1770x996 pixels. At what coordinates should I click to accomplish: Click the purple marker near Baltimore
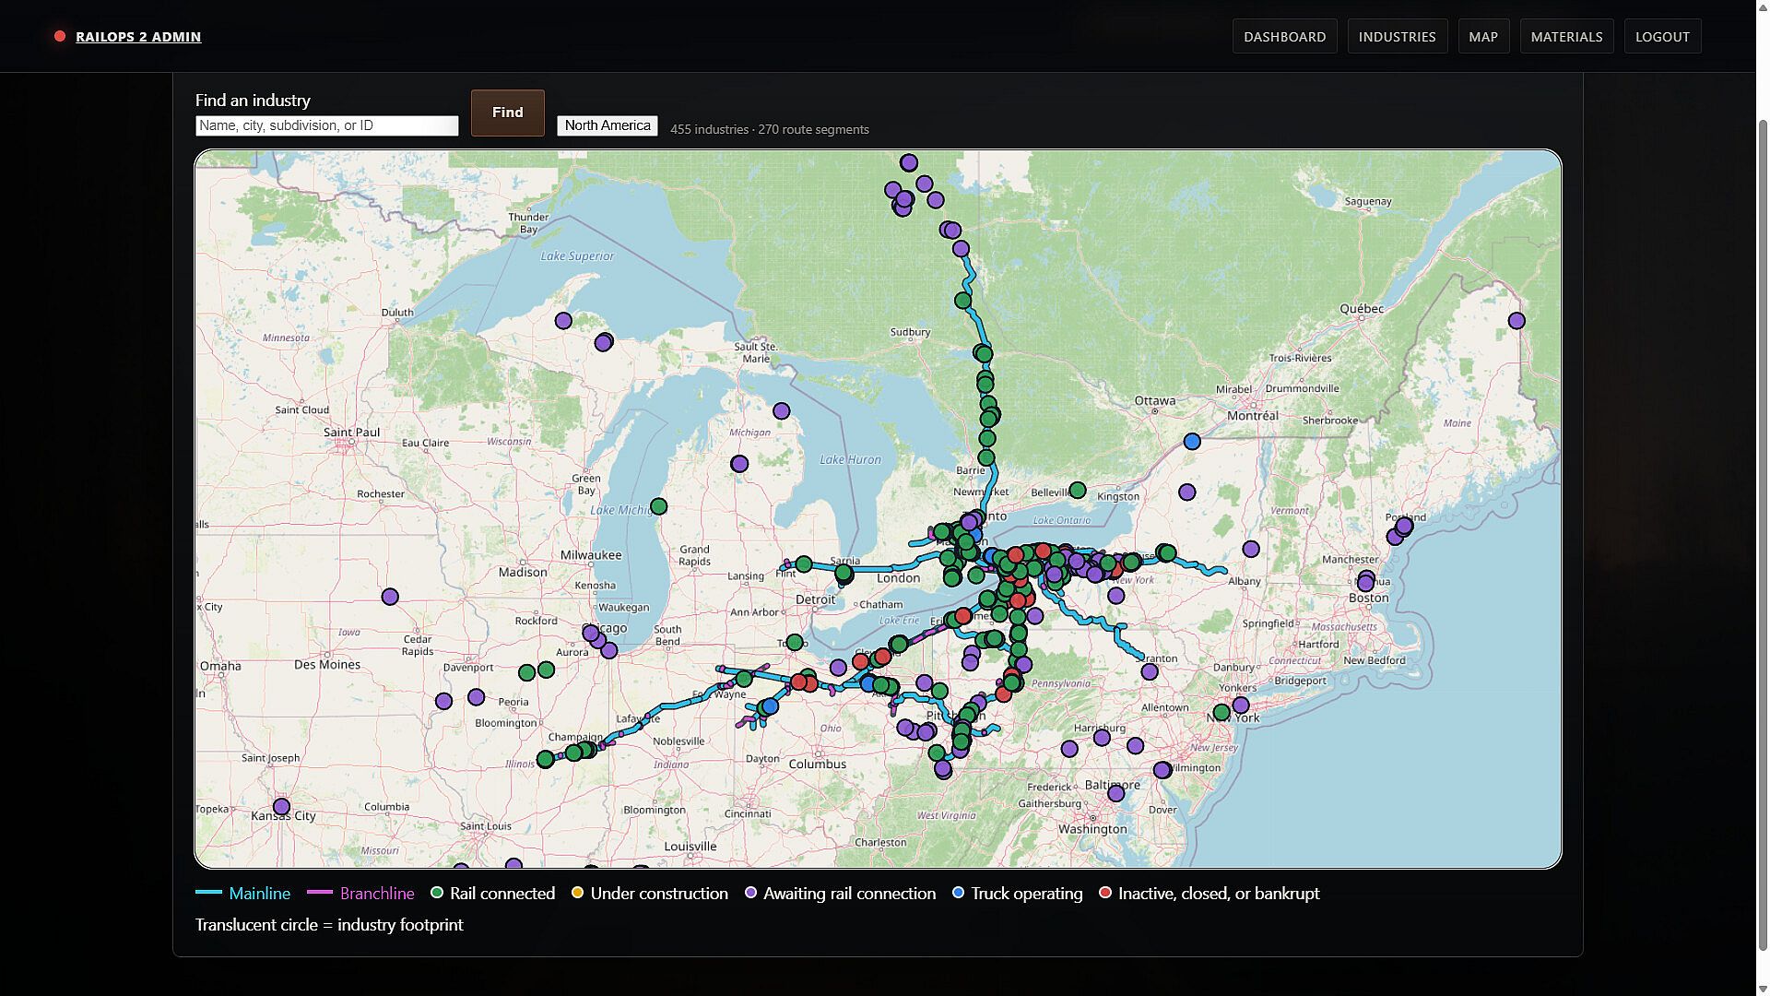pyautogui.click(x=1116, y=793)
